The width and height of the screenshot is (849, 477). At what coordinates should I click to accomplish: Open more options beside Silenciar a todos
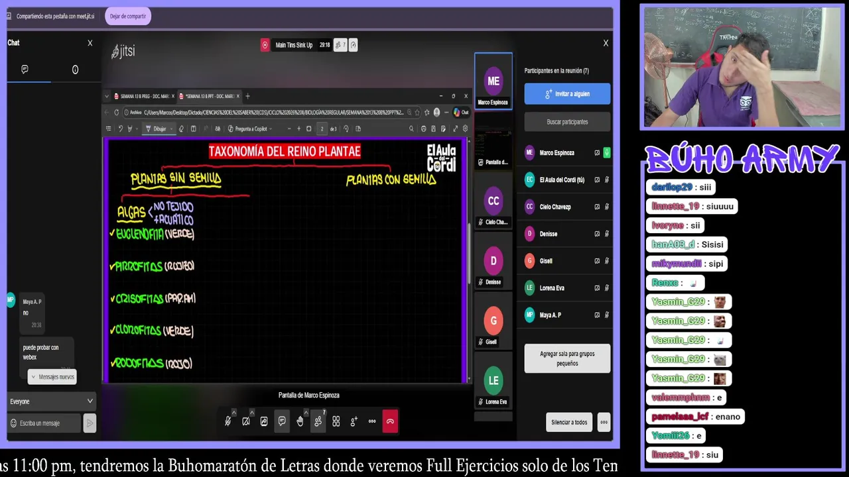click(604, 422)
